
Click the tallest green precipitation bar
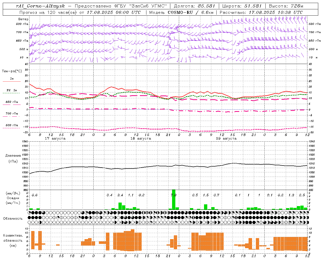pyautogui.click(x=174, y=200)
